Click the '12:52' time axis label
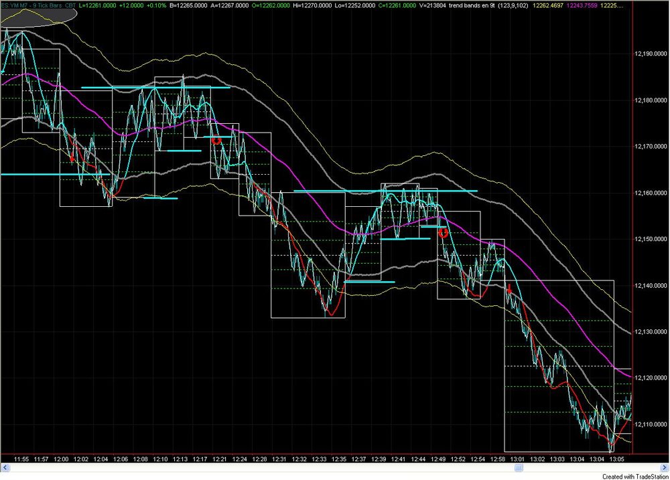This screenshot has width=670, height=480. point(458,459)
